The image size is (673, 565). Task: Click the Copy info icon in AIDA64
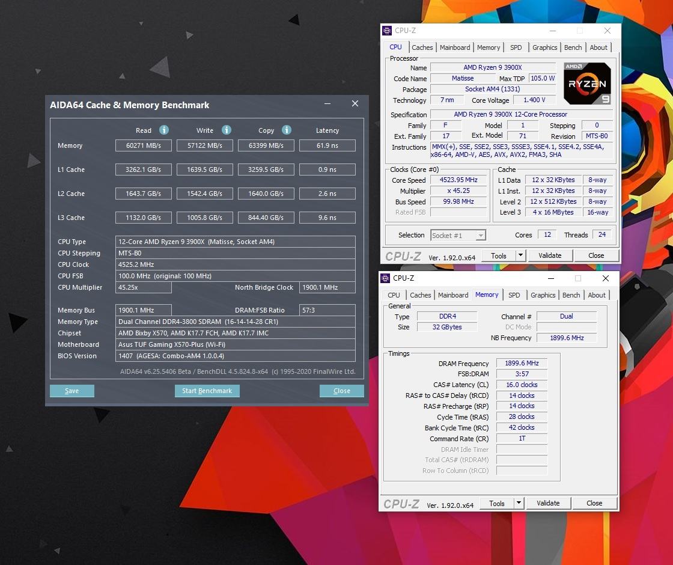pos(287,130)
